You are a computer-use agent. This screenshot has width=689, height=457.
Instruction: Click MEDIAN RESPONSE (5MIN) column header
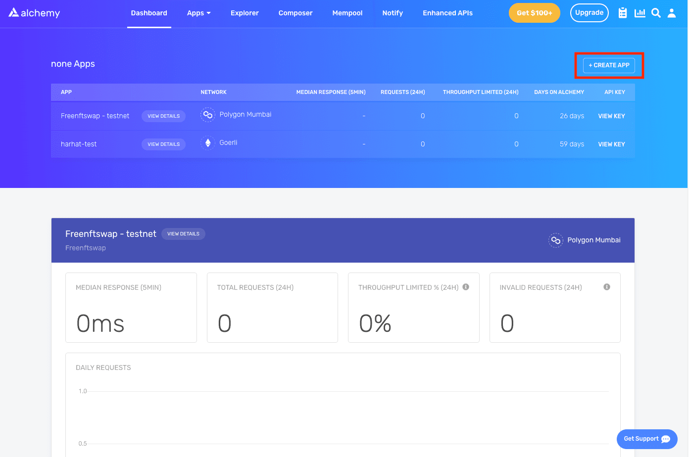331,92
